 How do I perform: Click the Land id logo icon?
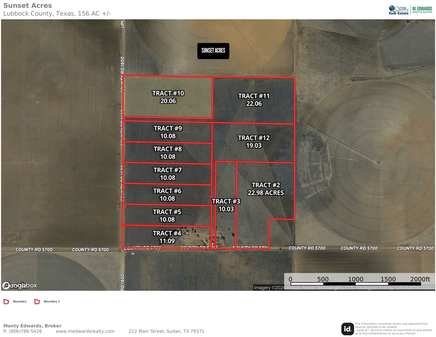347,329
